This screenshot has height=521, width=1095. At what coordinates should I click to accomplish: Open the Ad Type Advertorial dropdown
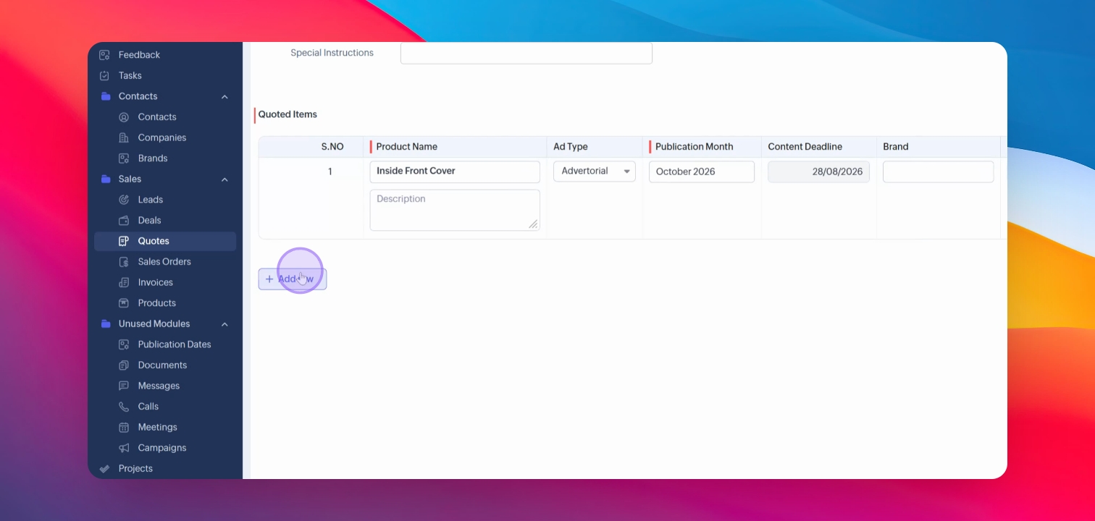[595, 171]
